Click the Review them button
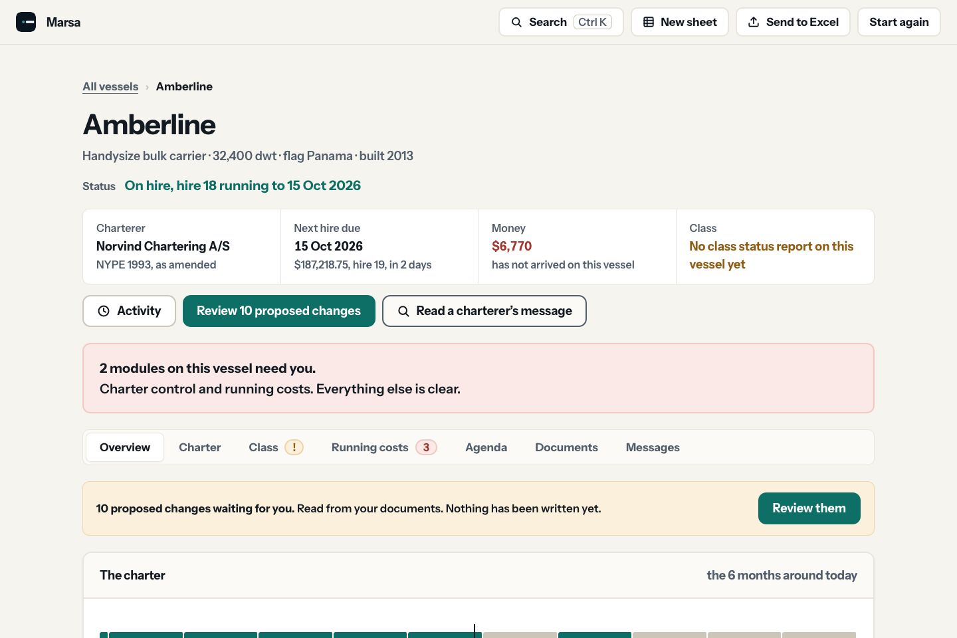This screenshot has width=957, height=638. coord(809,508)
